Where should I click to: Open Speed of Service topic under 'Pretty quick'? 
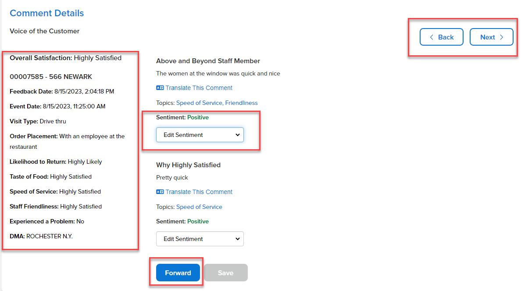click(199, 207)
